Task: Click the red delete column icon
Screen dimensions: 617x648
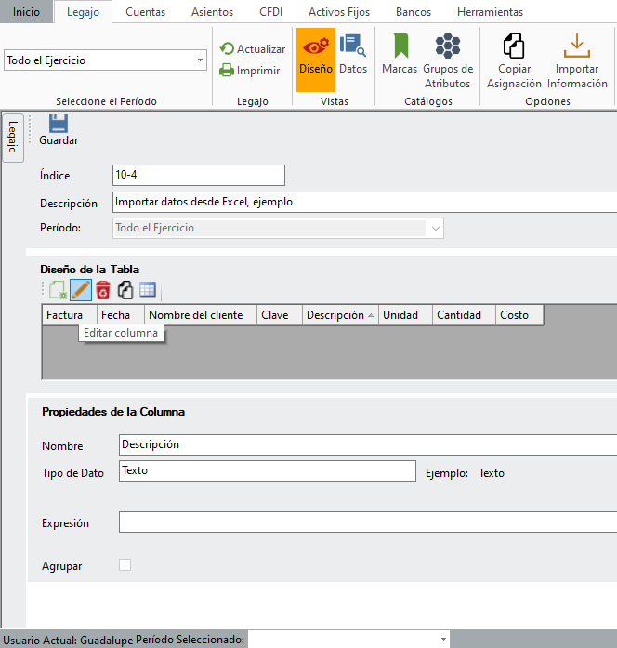Action: point(103,289)
